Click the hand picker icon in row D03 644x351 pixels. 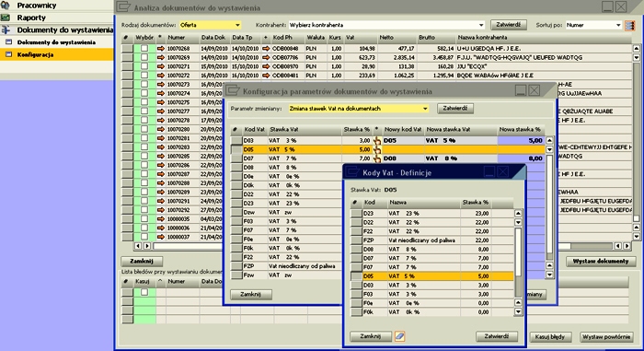pos(377,141)
